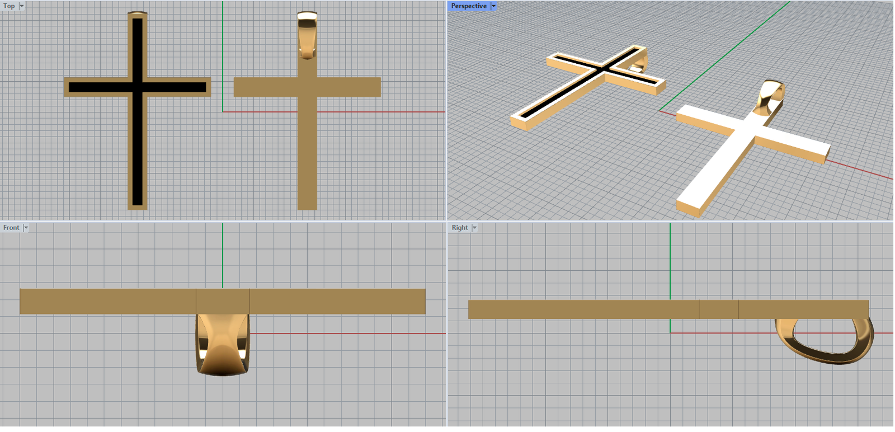
Task: Activate the Top viewport title label
Action: click(x=9, y=6)
